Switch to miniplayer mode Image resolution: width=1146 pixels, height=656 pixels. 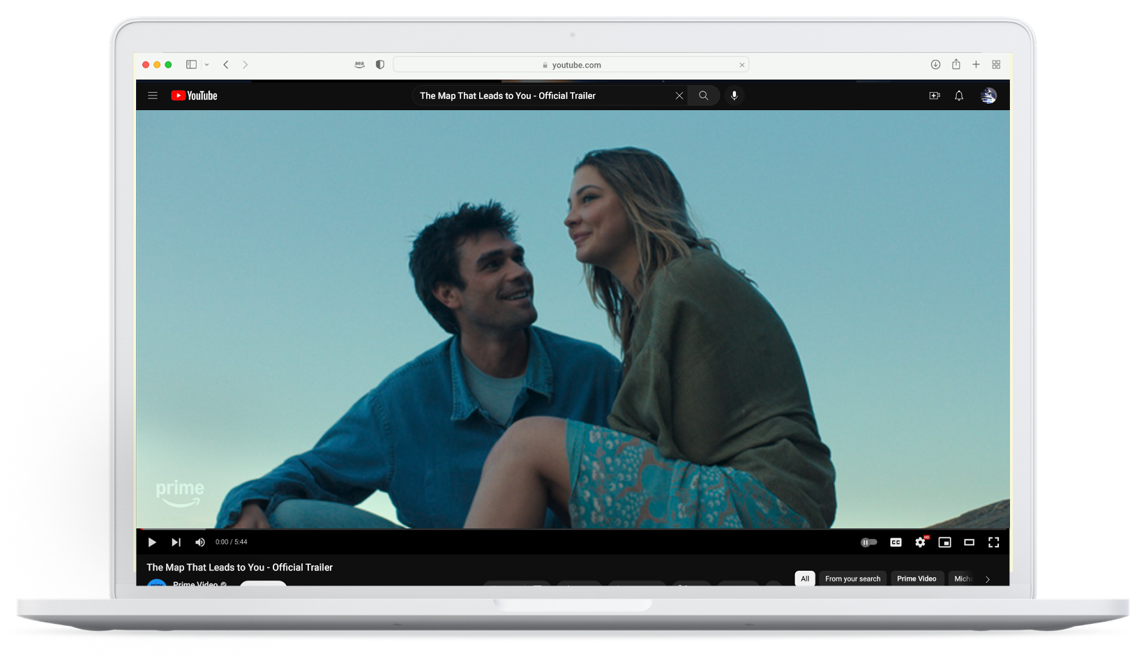(x=944, y=542)
